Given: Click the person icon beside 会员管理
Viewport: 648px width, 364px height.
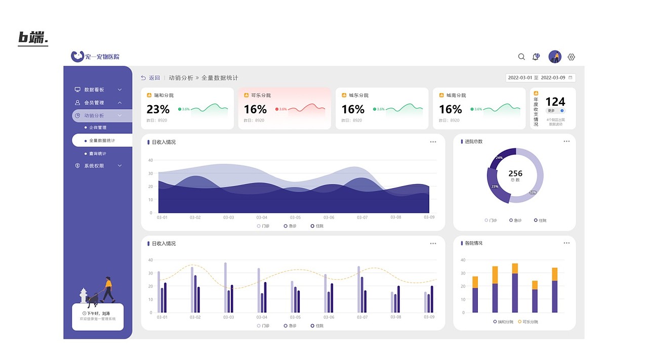Looking at the screenshot, I should 77,103.
